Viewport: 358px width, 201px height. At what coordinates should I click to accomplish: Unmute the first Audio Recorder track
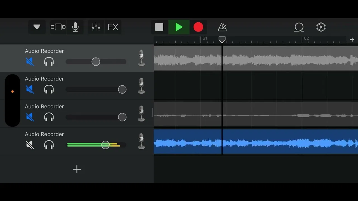(30, 61)
